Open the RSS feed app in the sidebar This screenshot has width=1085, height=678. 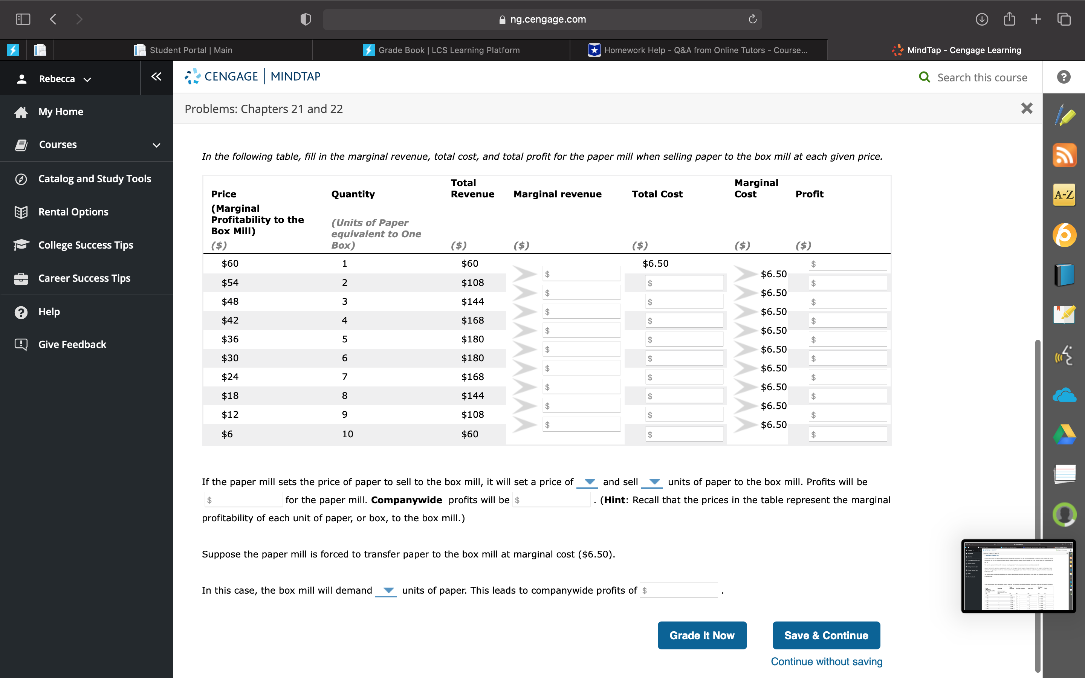[1065, 155]
